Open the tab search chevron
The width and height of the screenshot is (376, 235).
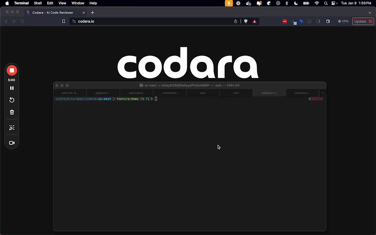(x=370, y=12)
